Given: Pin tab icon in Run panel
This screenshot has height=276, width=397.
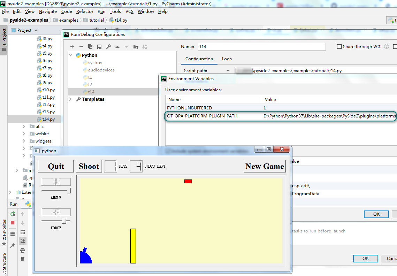Looking at the screenshot, I should tap(13, 245).
